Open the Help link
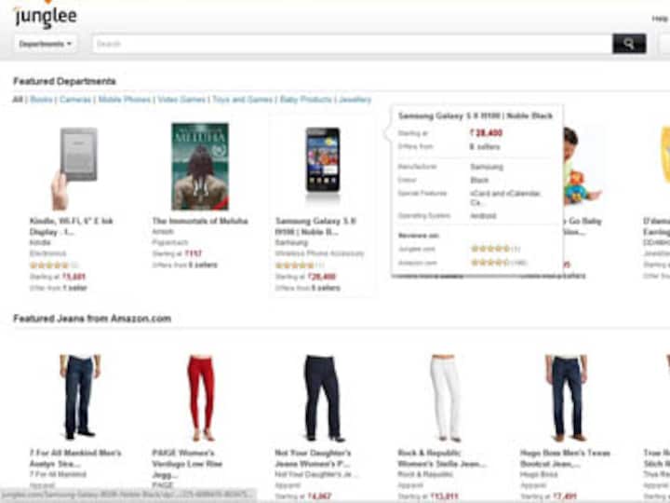This screenshot has width=670, height=503. [660, 19]
